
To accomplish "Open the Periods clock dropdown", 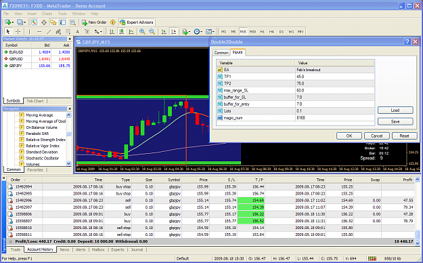I will point(198,32).
